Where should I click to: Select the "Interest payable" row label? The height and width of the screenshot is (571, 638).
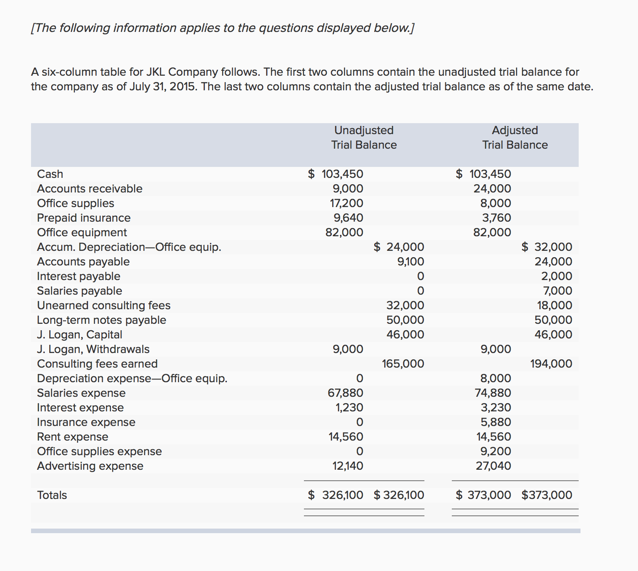click(78, 276)
